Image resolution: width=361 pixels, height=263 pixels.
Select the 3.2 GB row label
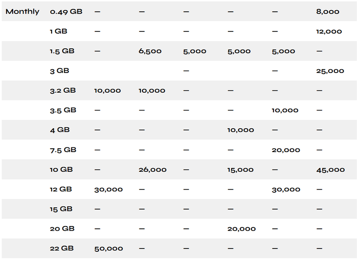coord(63,90)
